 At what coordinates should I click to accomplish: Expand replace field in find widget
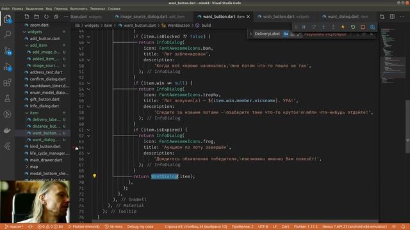[250, 34]
